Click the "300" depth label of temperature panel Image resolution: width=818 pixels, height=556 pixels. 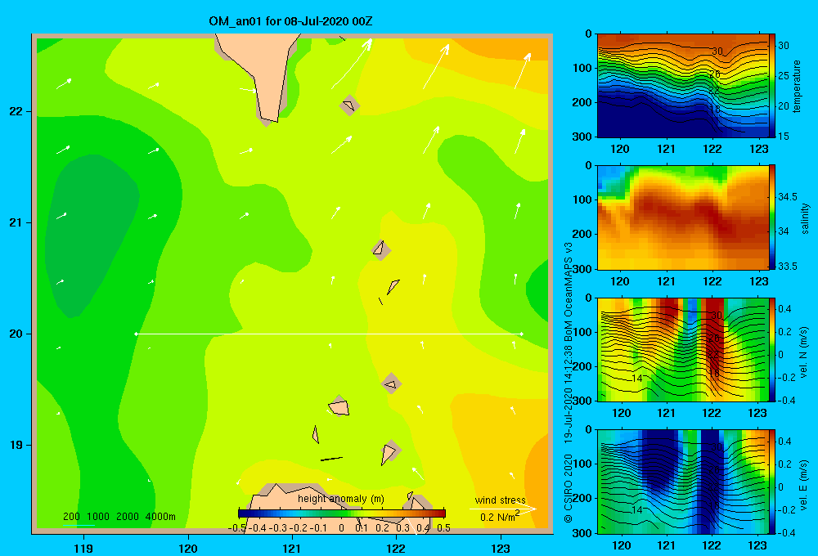[x=582, y=137]
